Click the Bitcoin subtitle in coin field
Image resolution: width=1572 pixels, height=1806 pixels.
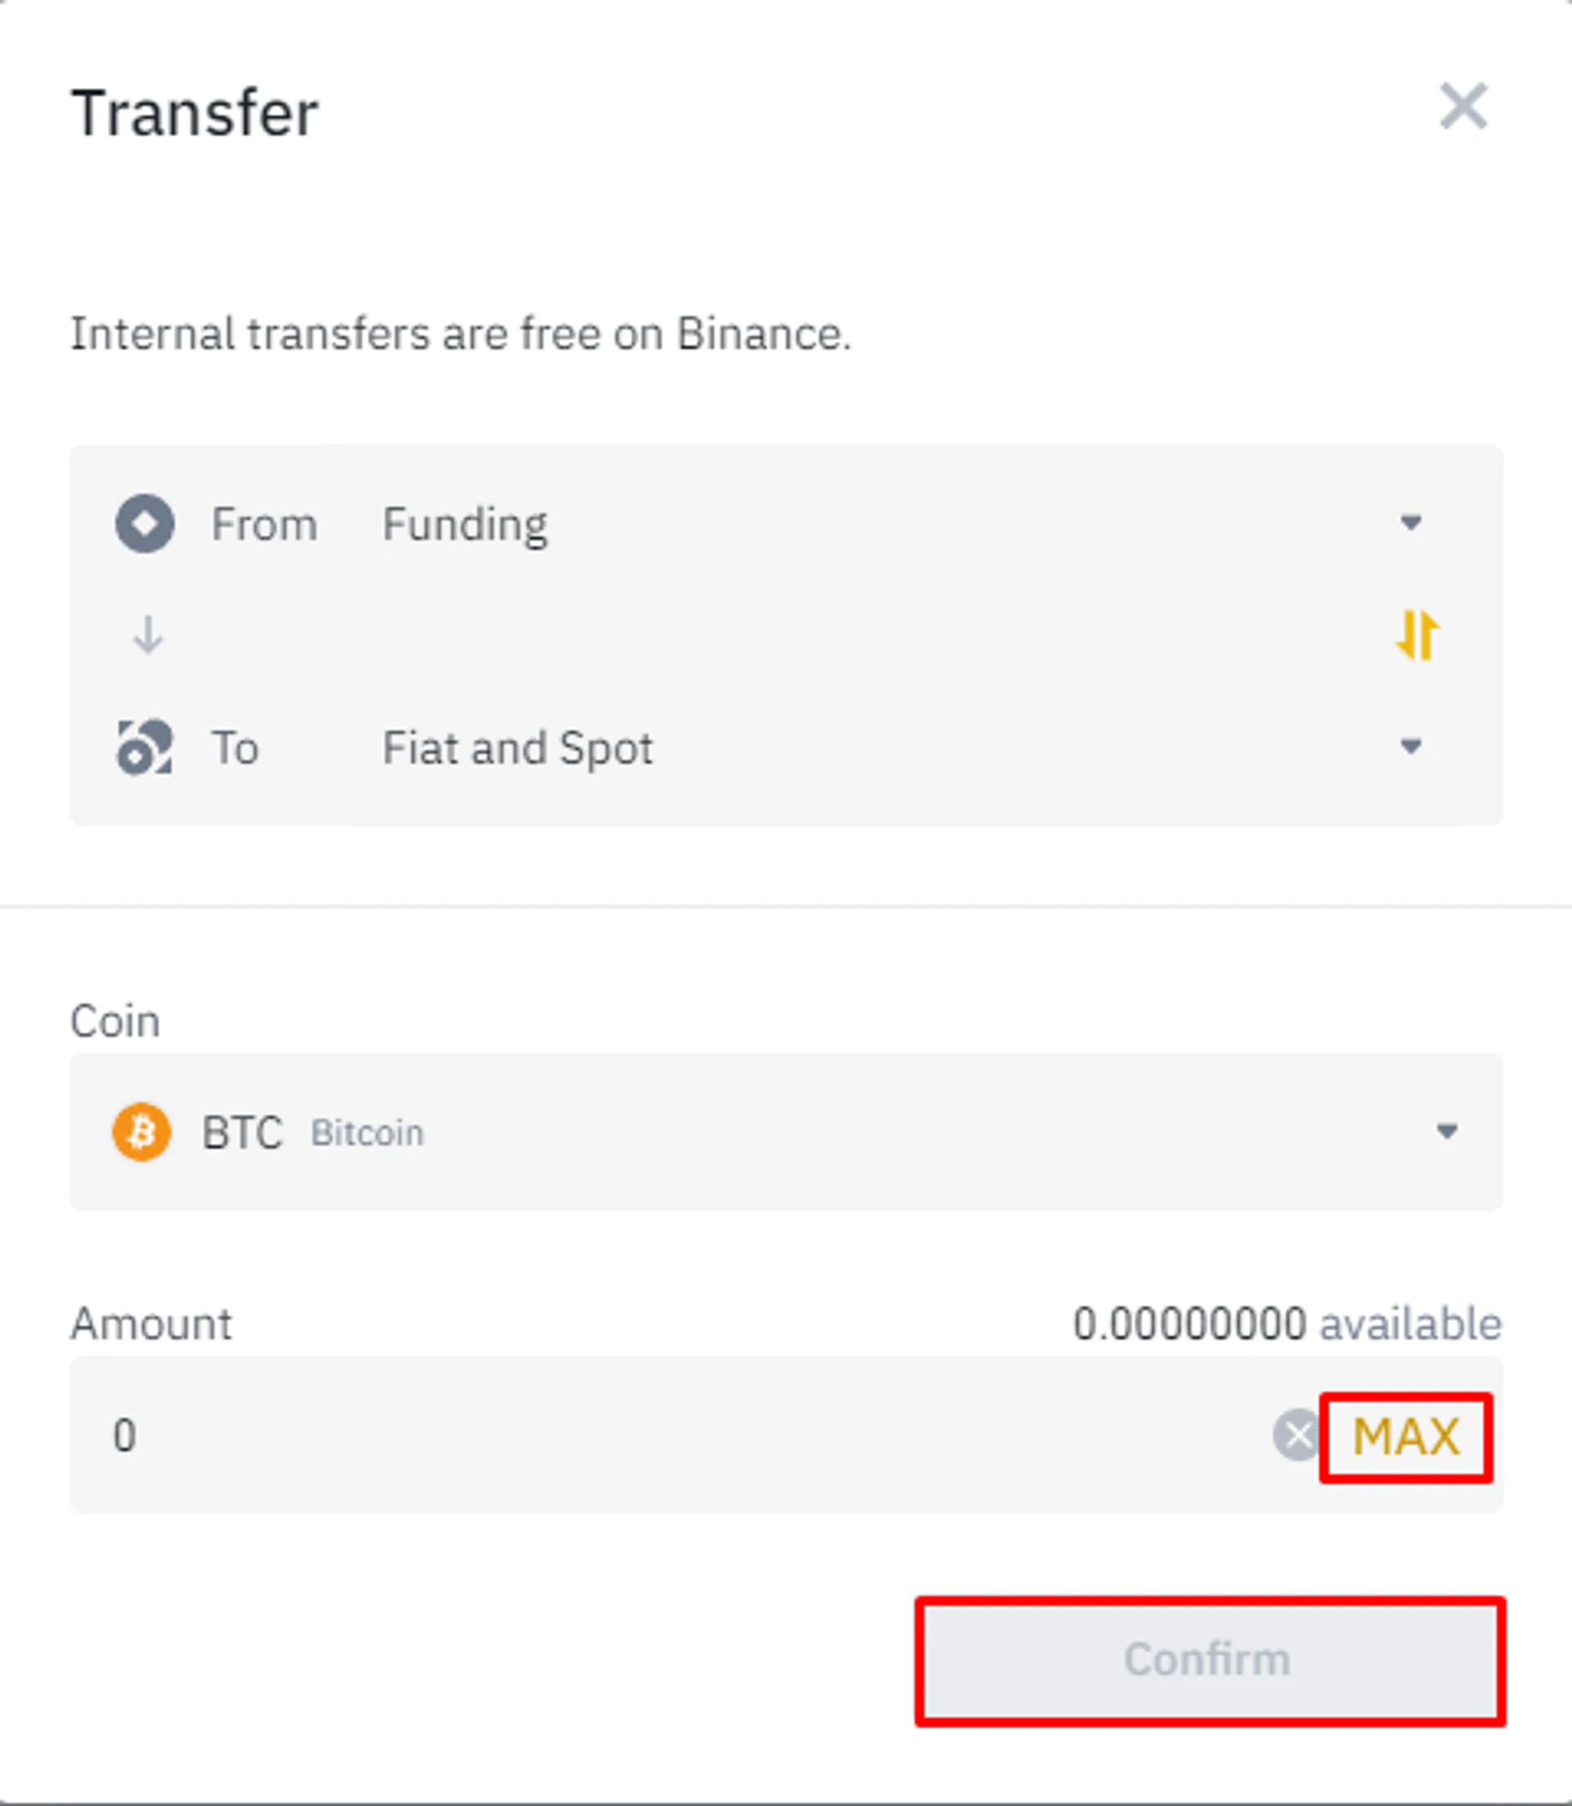click(x=367, y=1133)
